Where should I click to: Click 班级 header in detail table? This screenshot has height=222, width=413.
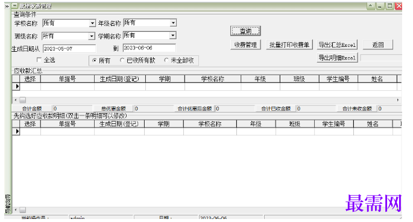295,124
